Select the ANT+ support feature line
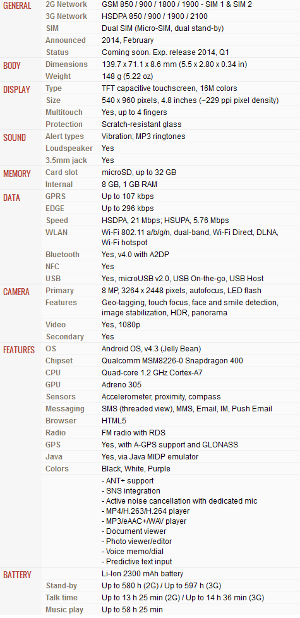Screen dimensions: 300x618 [128, 481]
